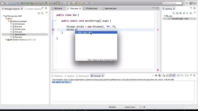Screen dimensions: 198x111
Task: Click the Run Last Tool icon
Action: (31, 3)
